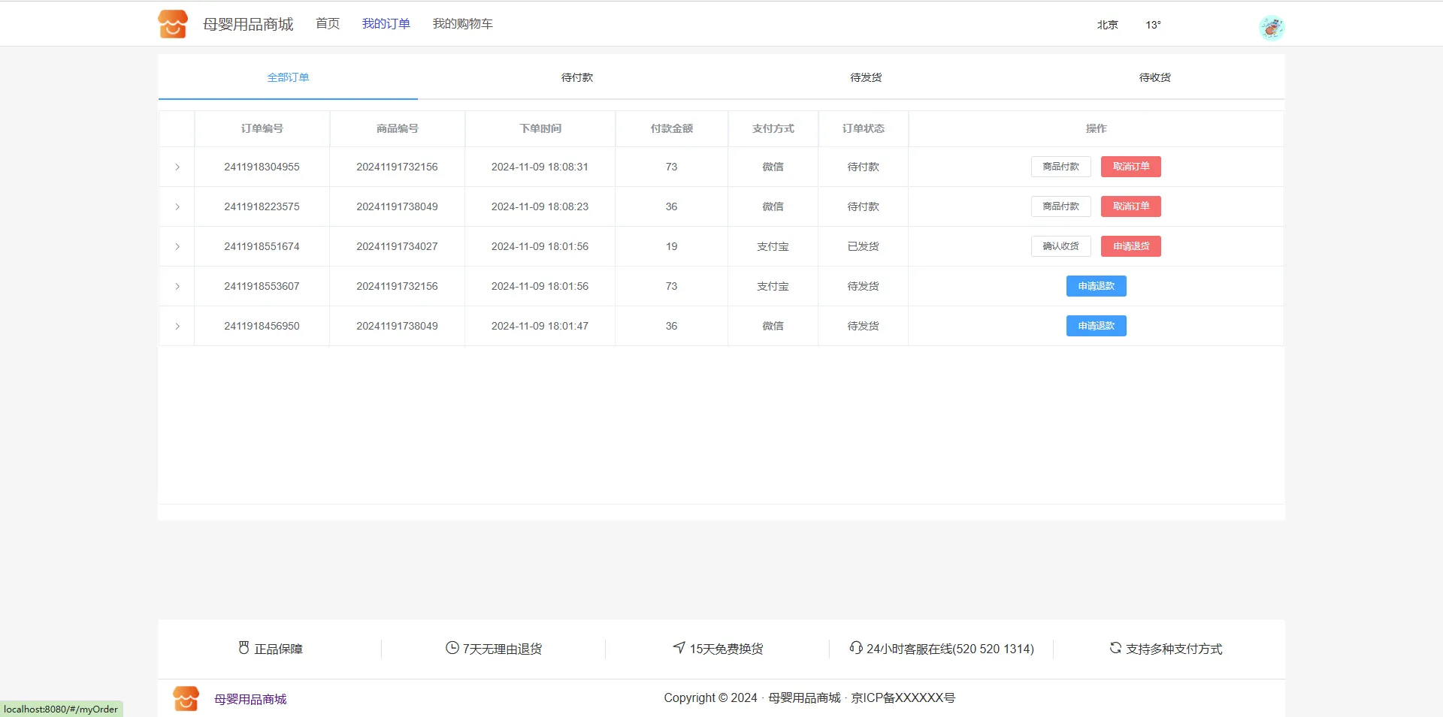Click the 母婴用品商城 footer link
Screen dimensions: 1443x717
pos(250,699)
